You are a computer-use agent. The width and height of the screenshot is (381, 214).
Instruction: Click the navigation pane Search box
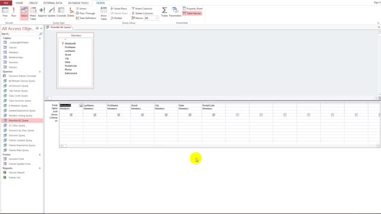click(x=20, y=34)
